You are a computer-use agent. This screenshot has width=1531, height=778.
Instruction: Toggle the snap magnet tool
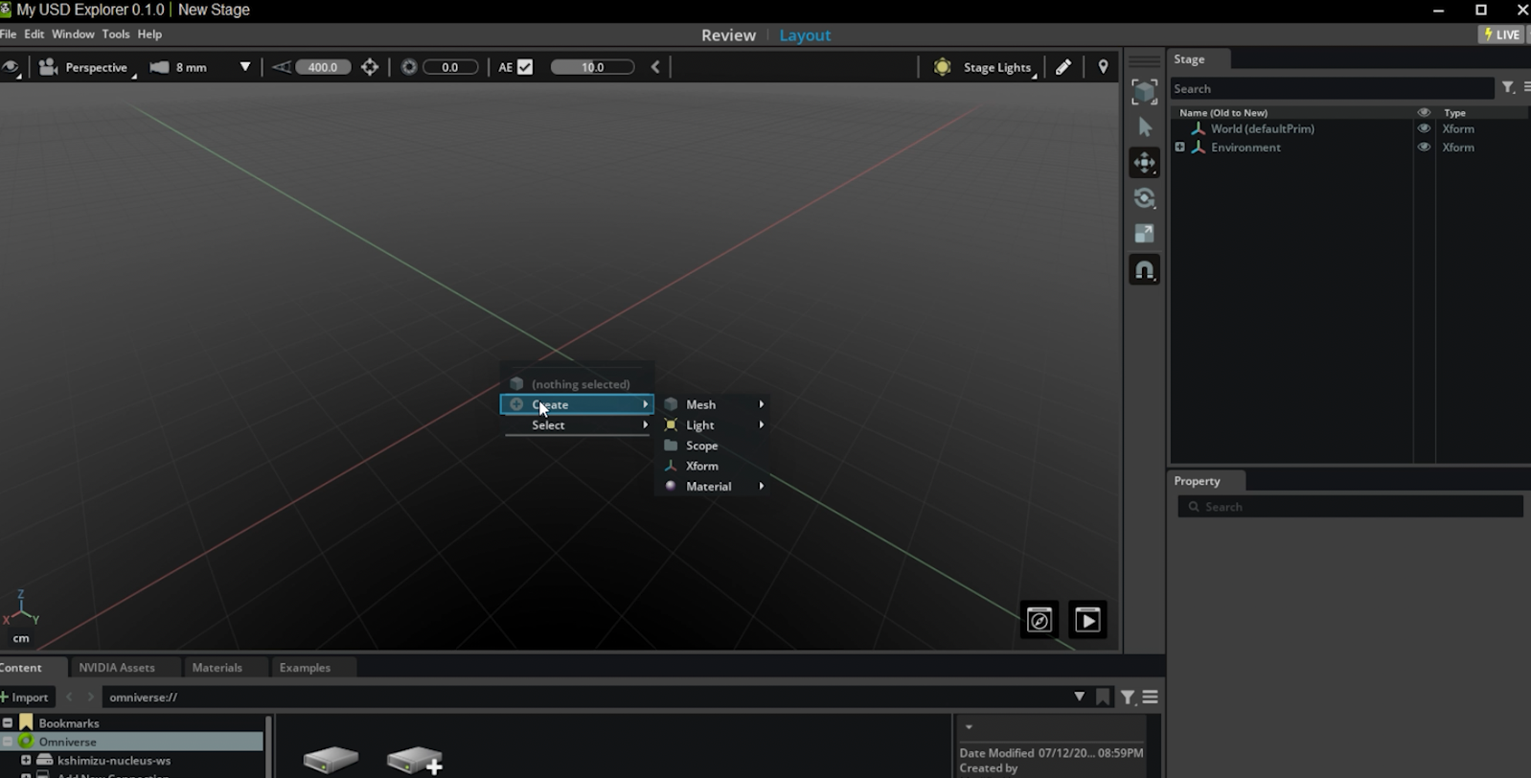tap(1144, 270)
